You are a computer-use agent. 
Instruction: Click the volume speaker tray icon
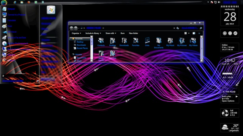(x=219, y=2)
